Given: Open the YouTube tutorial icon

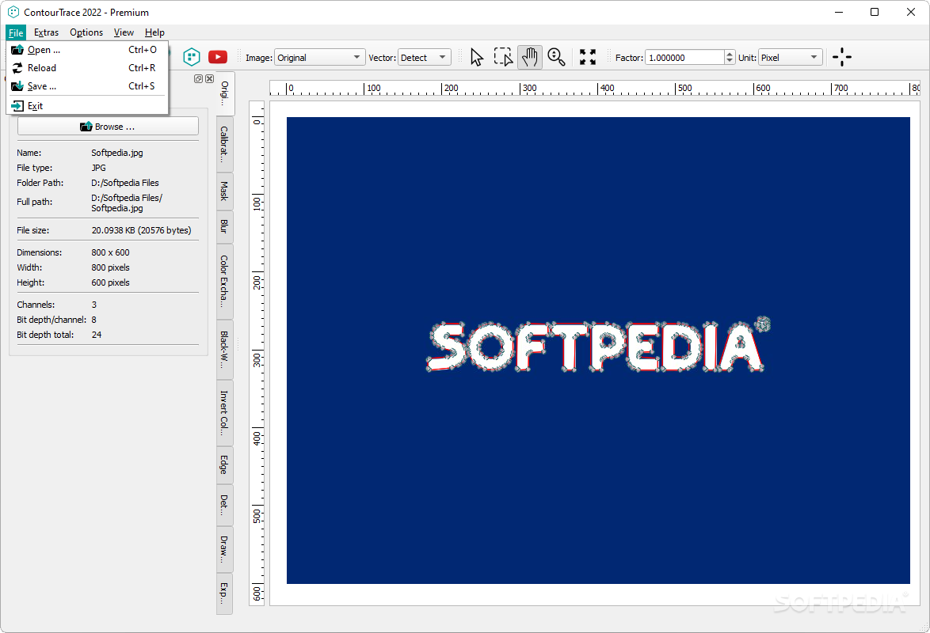Looking at the screenshot, I should [218, 57].
